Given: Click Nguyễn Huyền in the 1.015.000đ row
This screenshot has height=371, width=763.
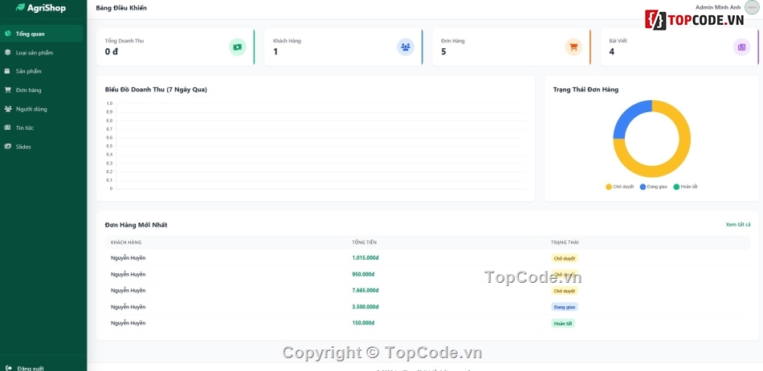Looking at the screenshot, I should tap(128, 258).
